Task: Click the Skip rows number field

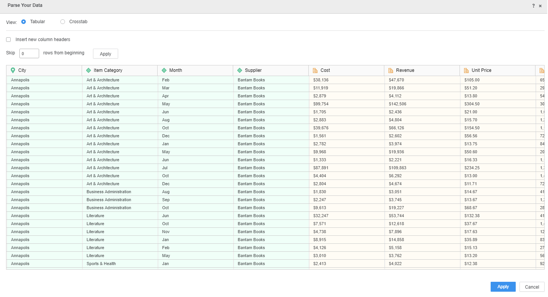Action: pos(29,54)
